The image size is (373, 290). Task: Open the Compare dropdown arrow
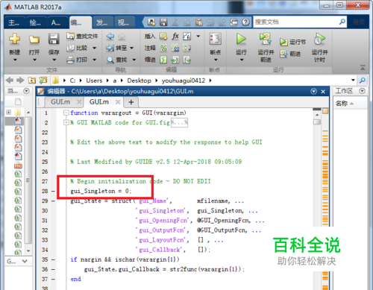pos(94,48)
